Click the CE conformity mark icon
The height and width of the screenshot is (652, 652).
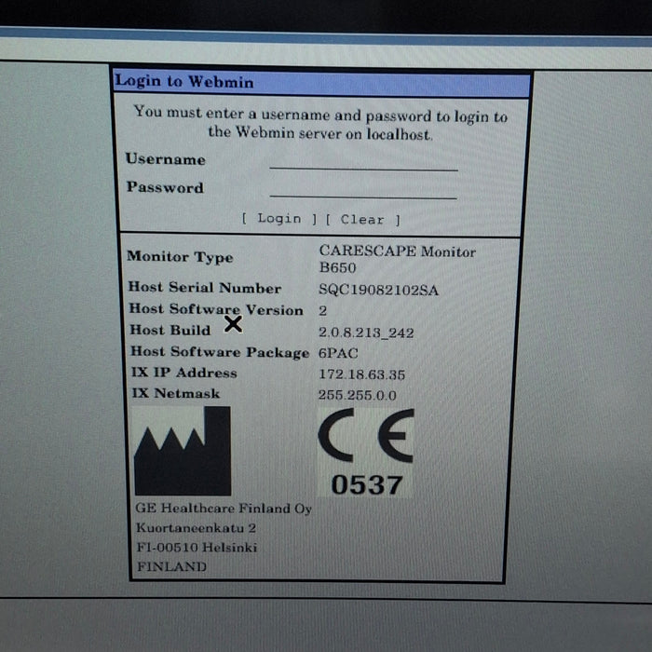tap(366, 436)
